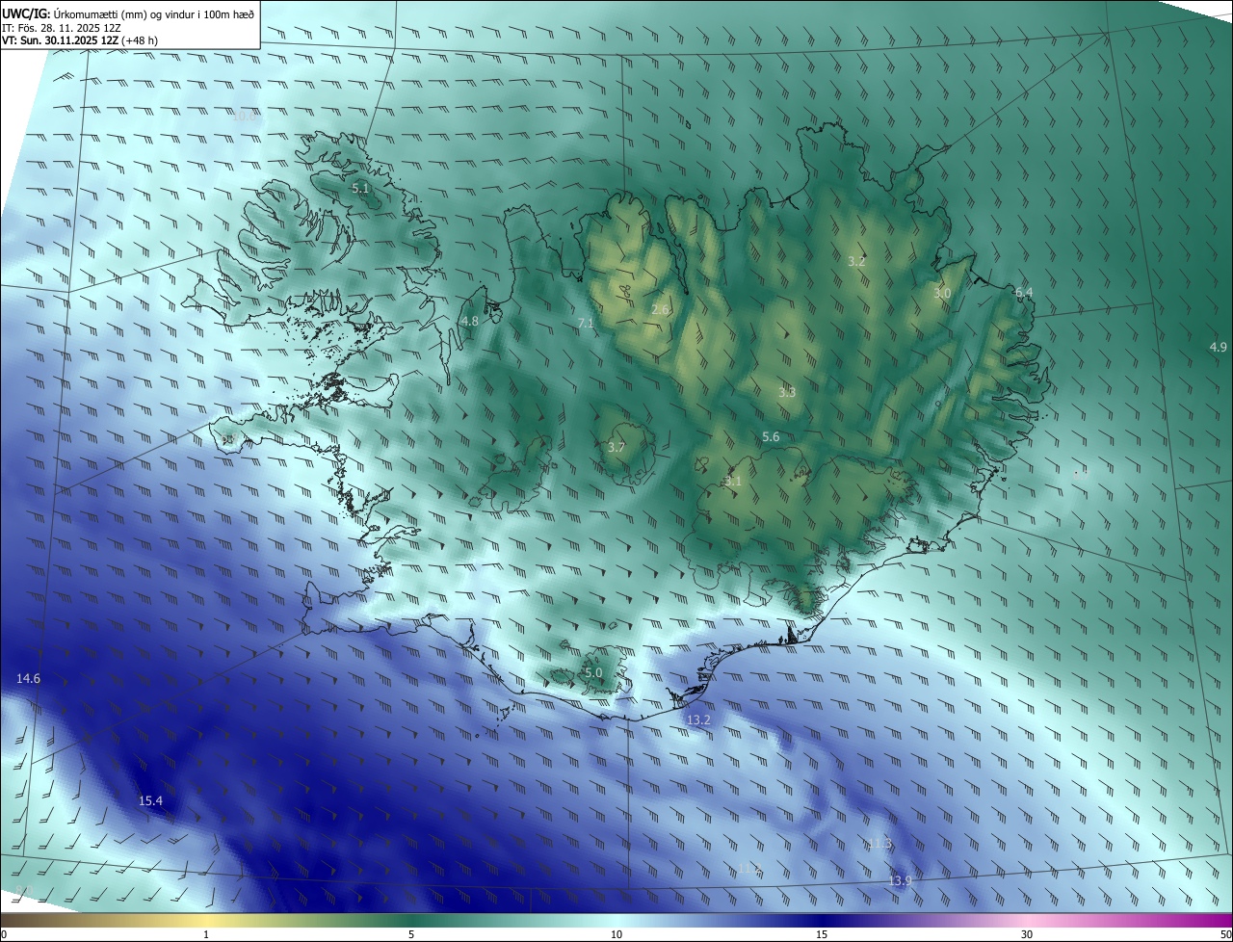The height and width of the screenshot is (942, 1233).
Task: Click the 5.6 value north of Vatnajökull
Action: click(771, 436)
